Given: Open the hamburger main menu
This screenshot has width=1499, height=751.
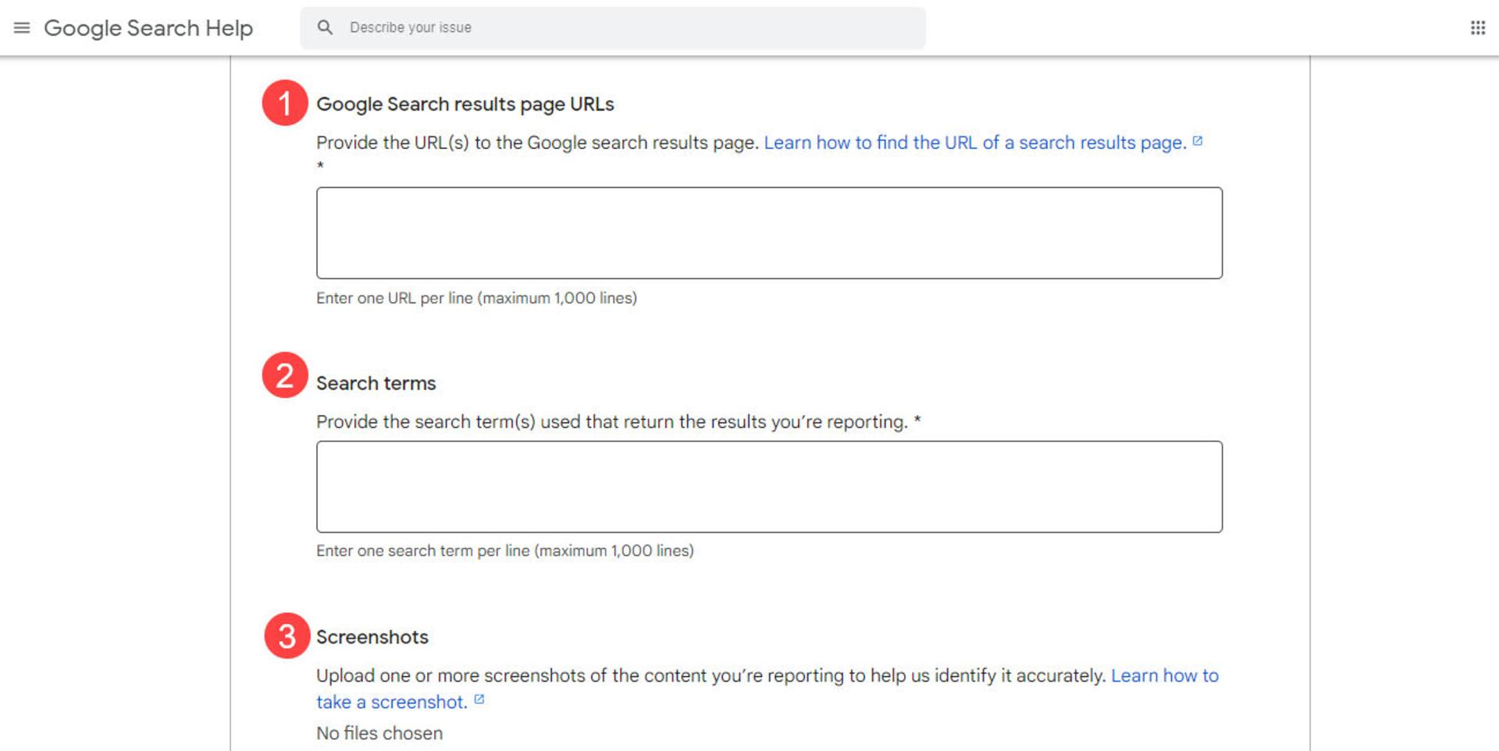Looking at the screenshot, I should [x=22, y=28].
